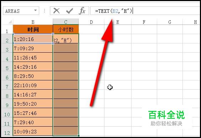Select row 5 header
The width and height of the screenshot is (201, 138).
point(7,67)
